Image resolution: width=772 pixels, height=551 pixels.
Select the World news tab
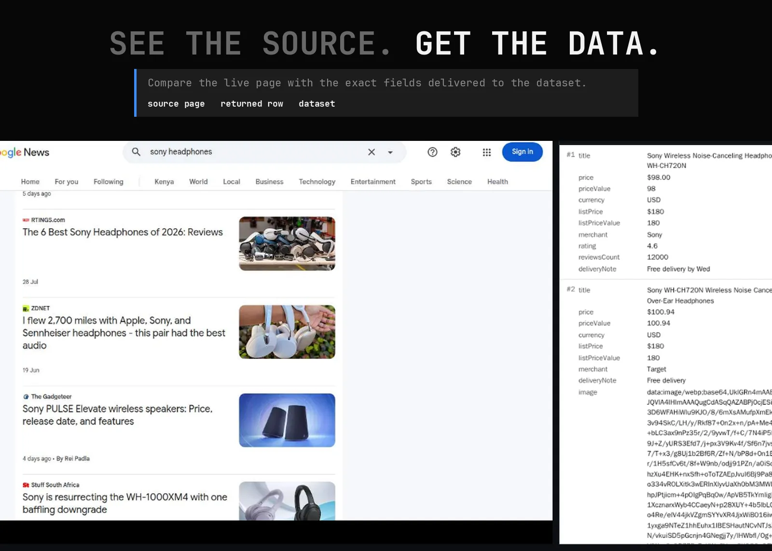coord(198,182)
